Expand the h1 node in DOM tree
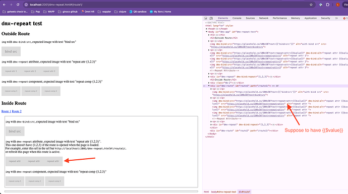The height and width of the screenshot is (194, 348). click(x=209, y=35)
